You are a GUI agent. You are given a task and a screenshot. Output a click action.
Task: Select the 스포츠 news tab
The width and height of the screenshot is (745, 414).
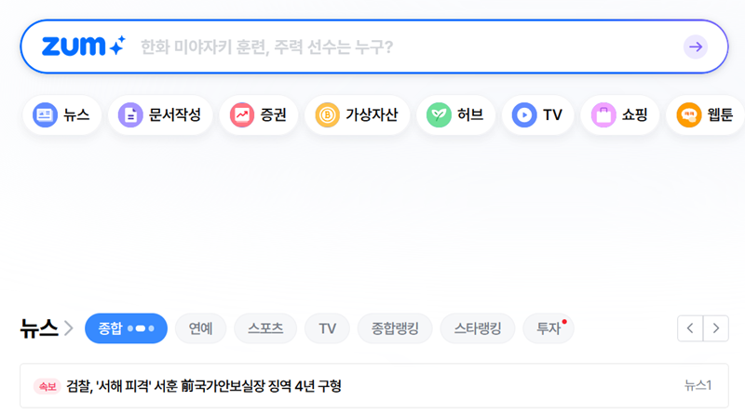(265, 328)
